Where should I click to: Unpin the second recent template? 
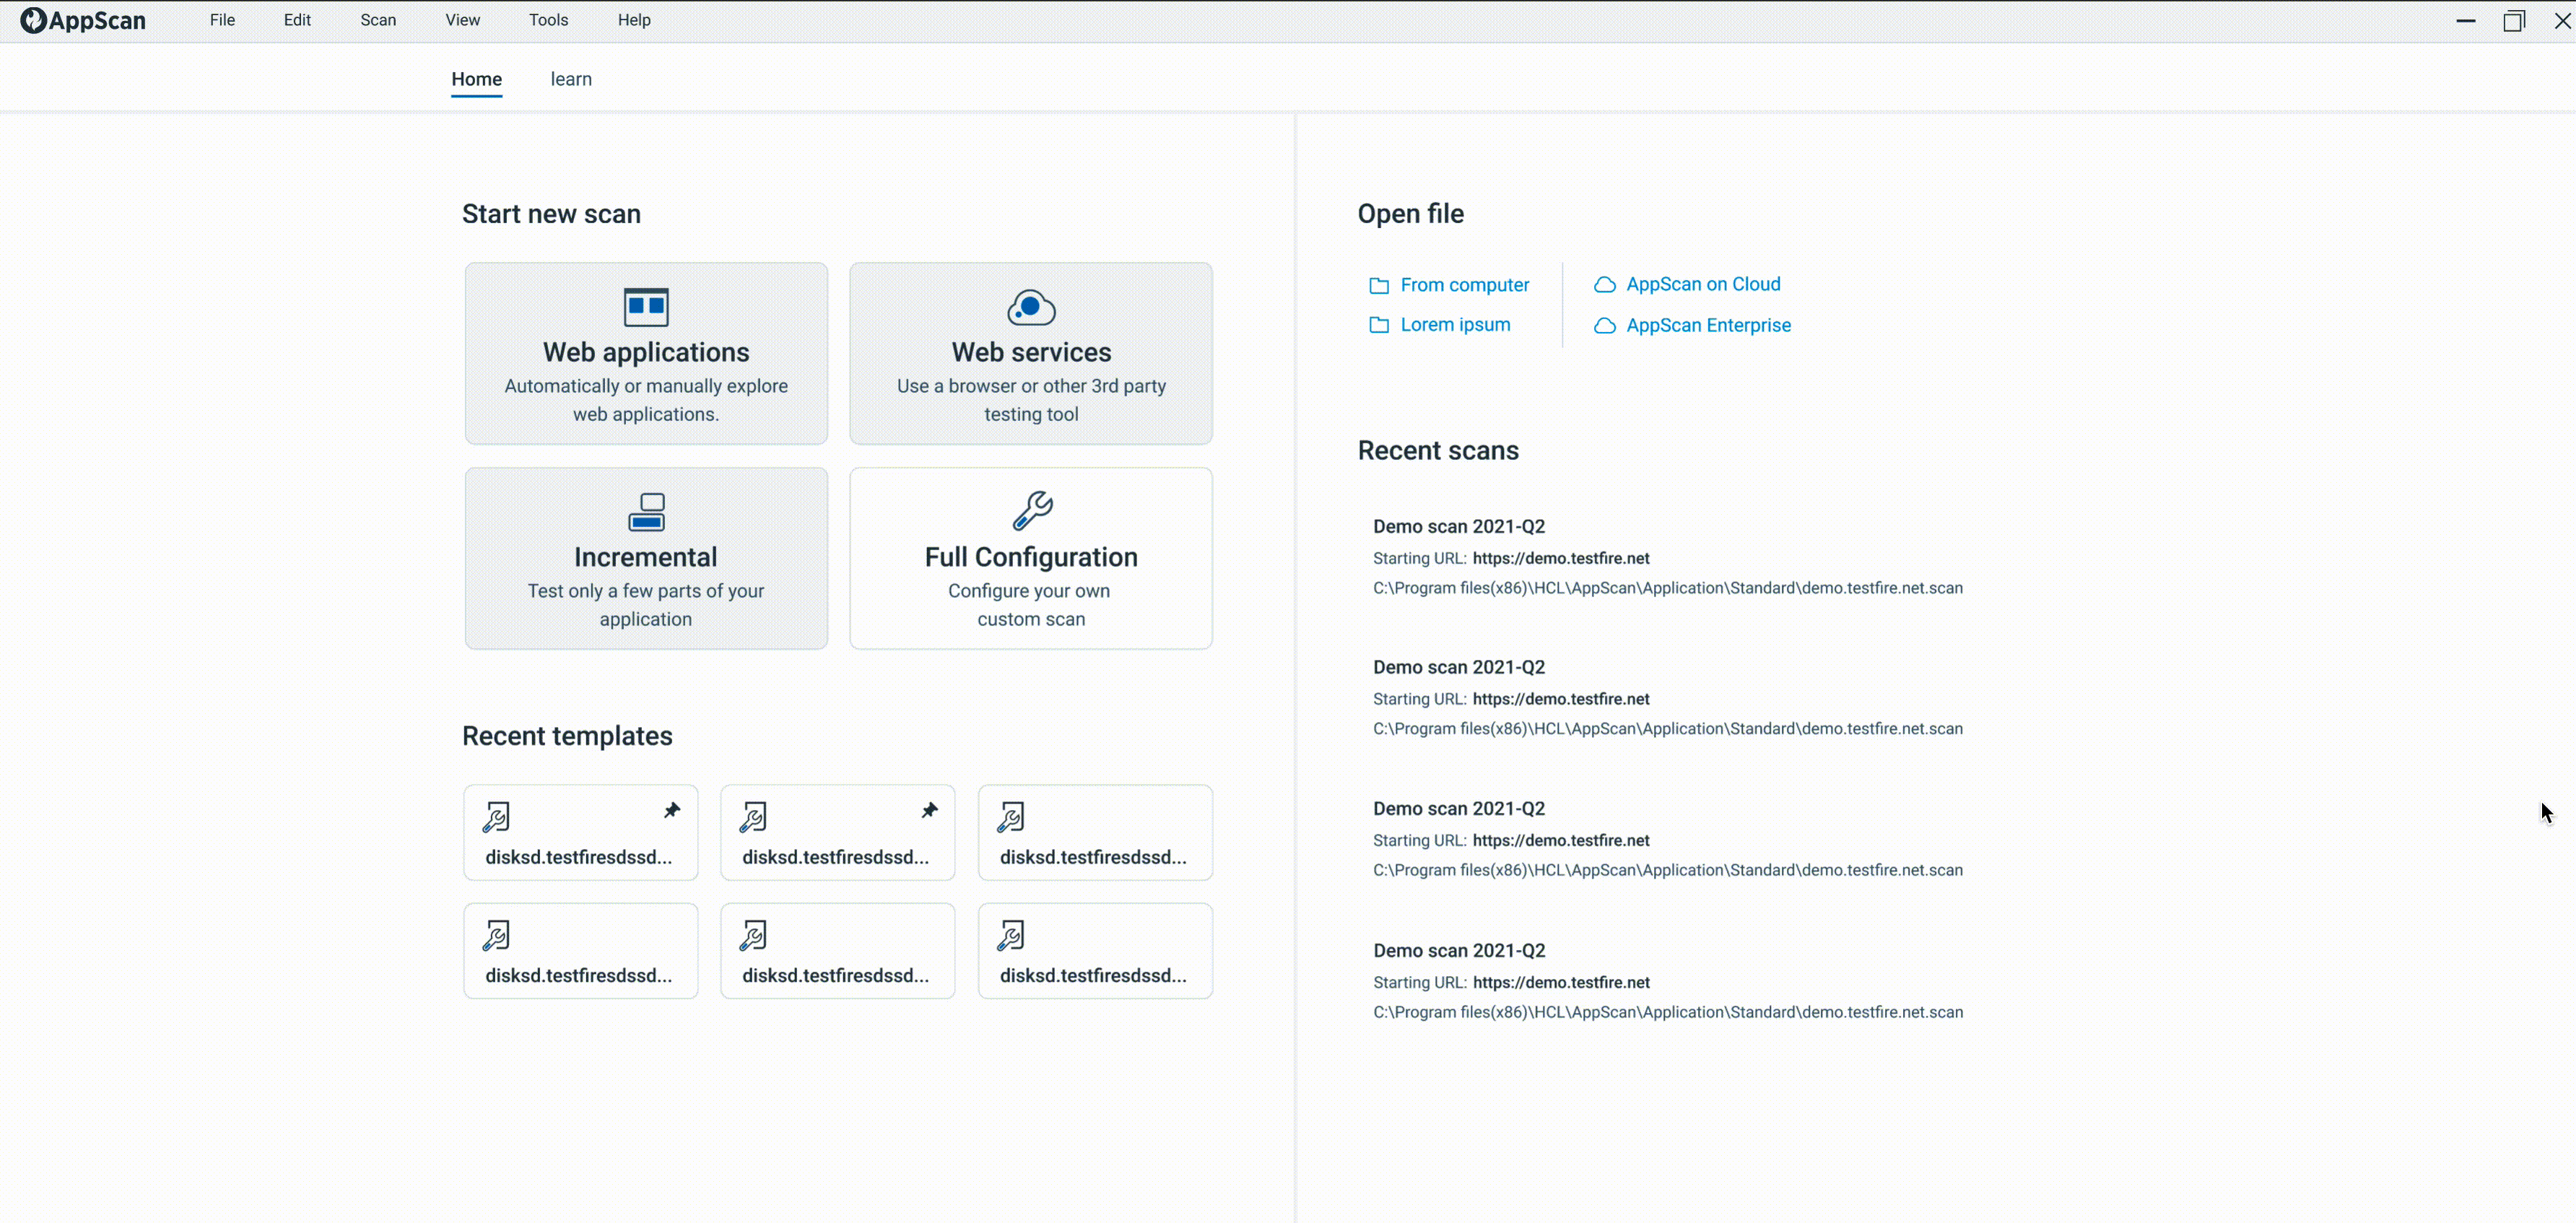point(929,810)
